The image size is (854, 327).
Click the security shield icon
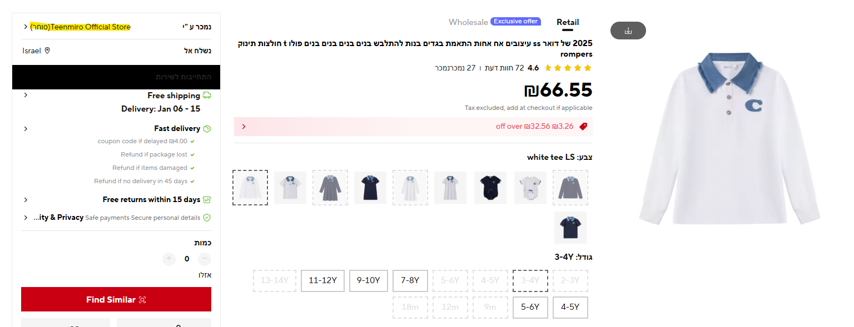(207, 218)
